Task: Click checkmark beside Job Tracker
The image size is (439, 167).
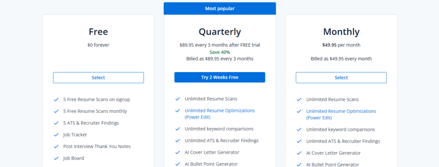Action: (x=56, y=135)
